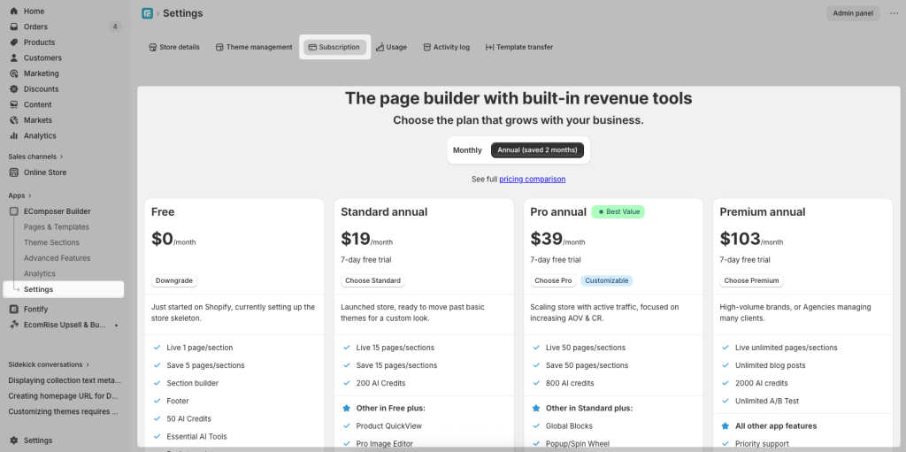Switch billing to Monthly
The height and width of the screenshot is (452, 906).
click(467, 150)
